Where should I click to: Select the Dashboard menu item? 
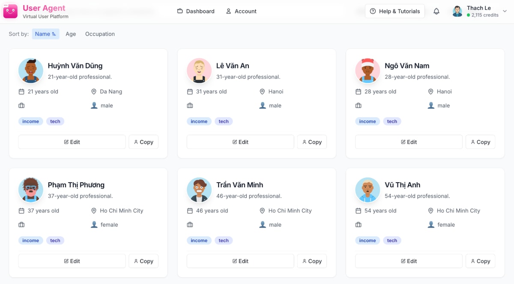pos(195,11)
